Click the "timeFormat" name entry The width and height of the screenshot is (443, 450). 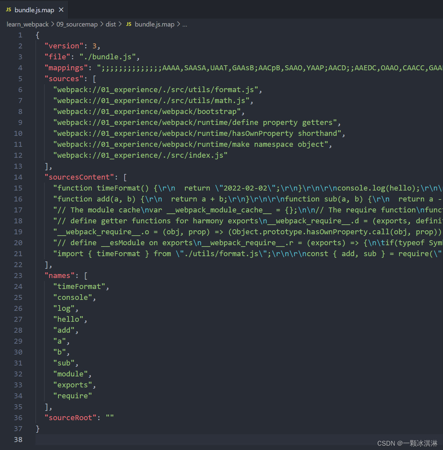click(x=79, y=287)
